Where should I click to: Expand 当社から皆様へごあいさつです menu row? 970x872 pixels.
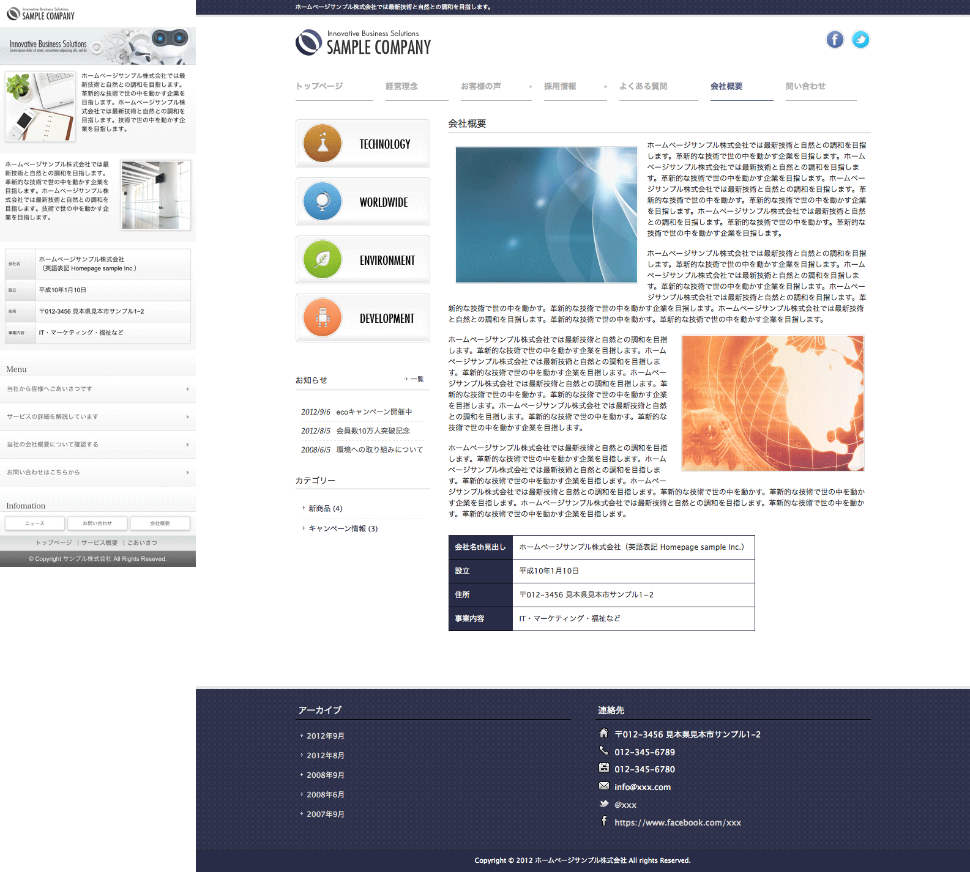click(x=98, y=389)
